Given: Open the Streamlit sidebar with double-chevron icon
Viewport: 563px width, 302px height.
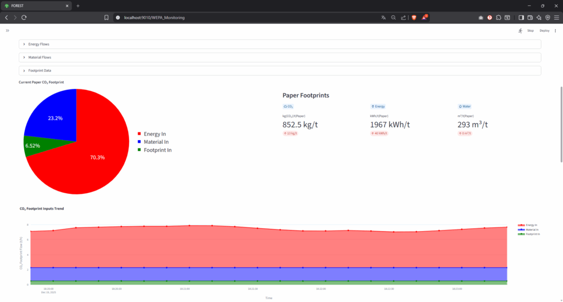Looking at the screenshot, I should pyautogui.click(x=7, y=31).
